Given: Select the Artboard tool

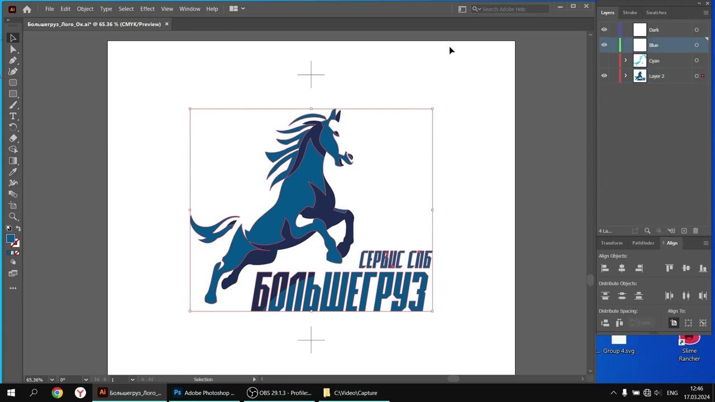Looking at the screenshot, I should tap(13, 205).
